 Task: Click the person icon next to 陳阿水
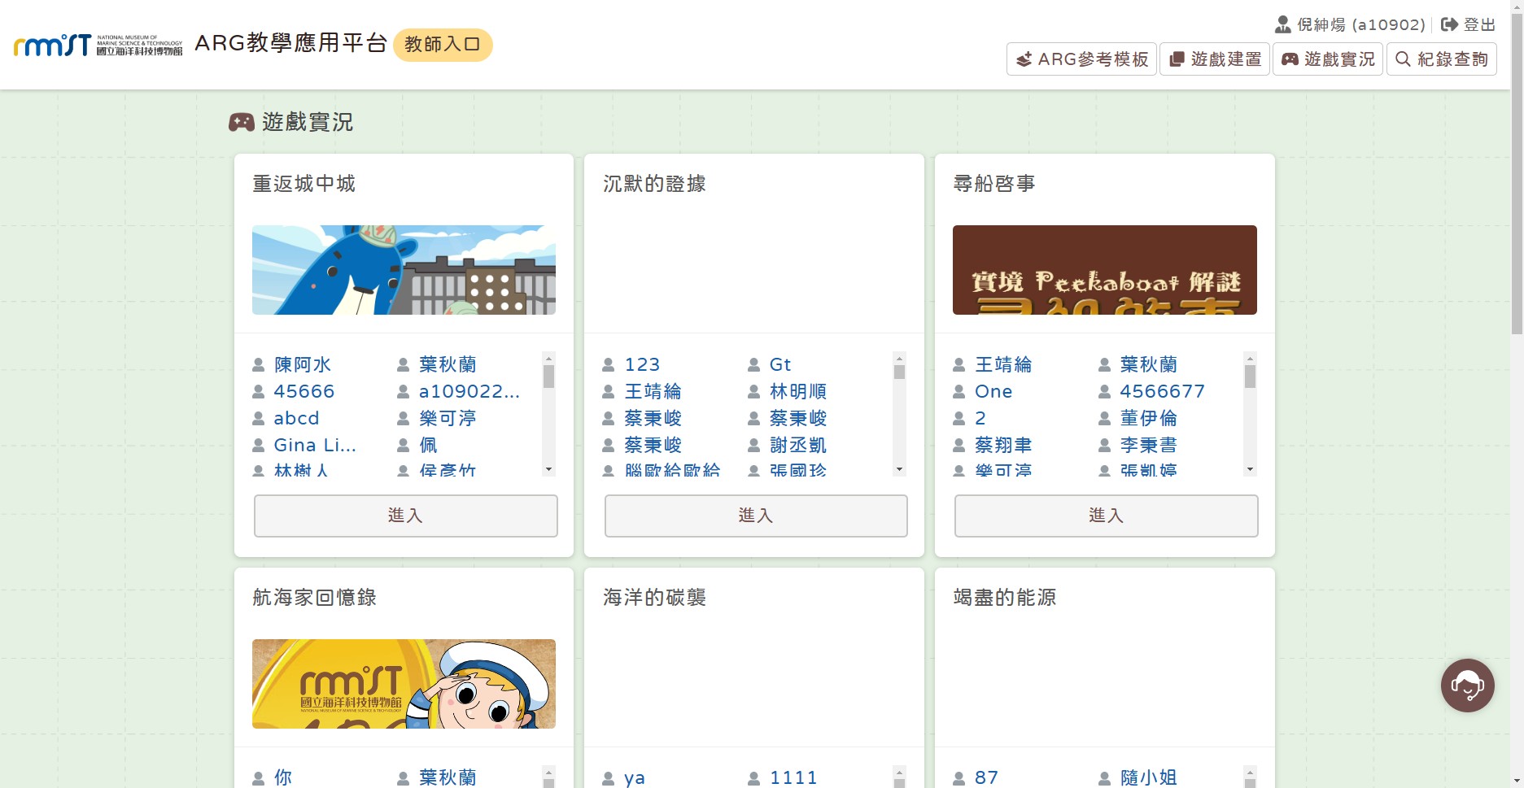point(258,365)
